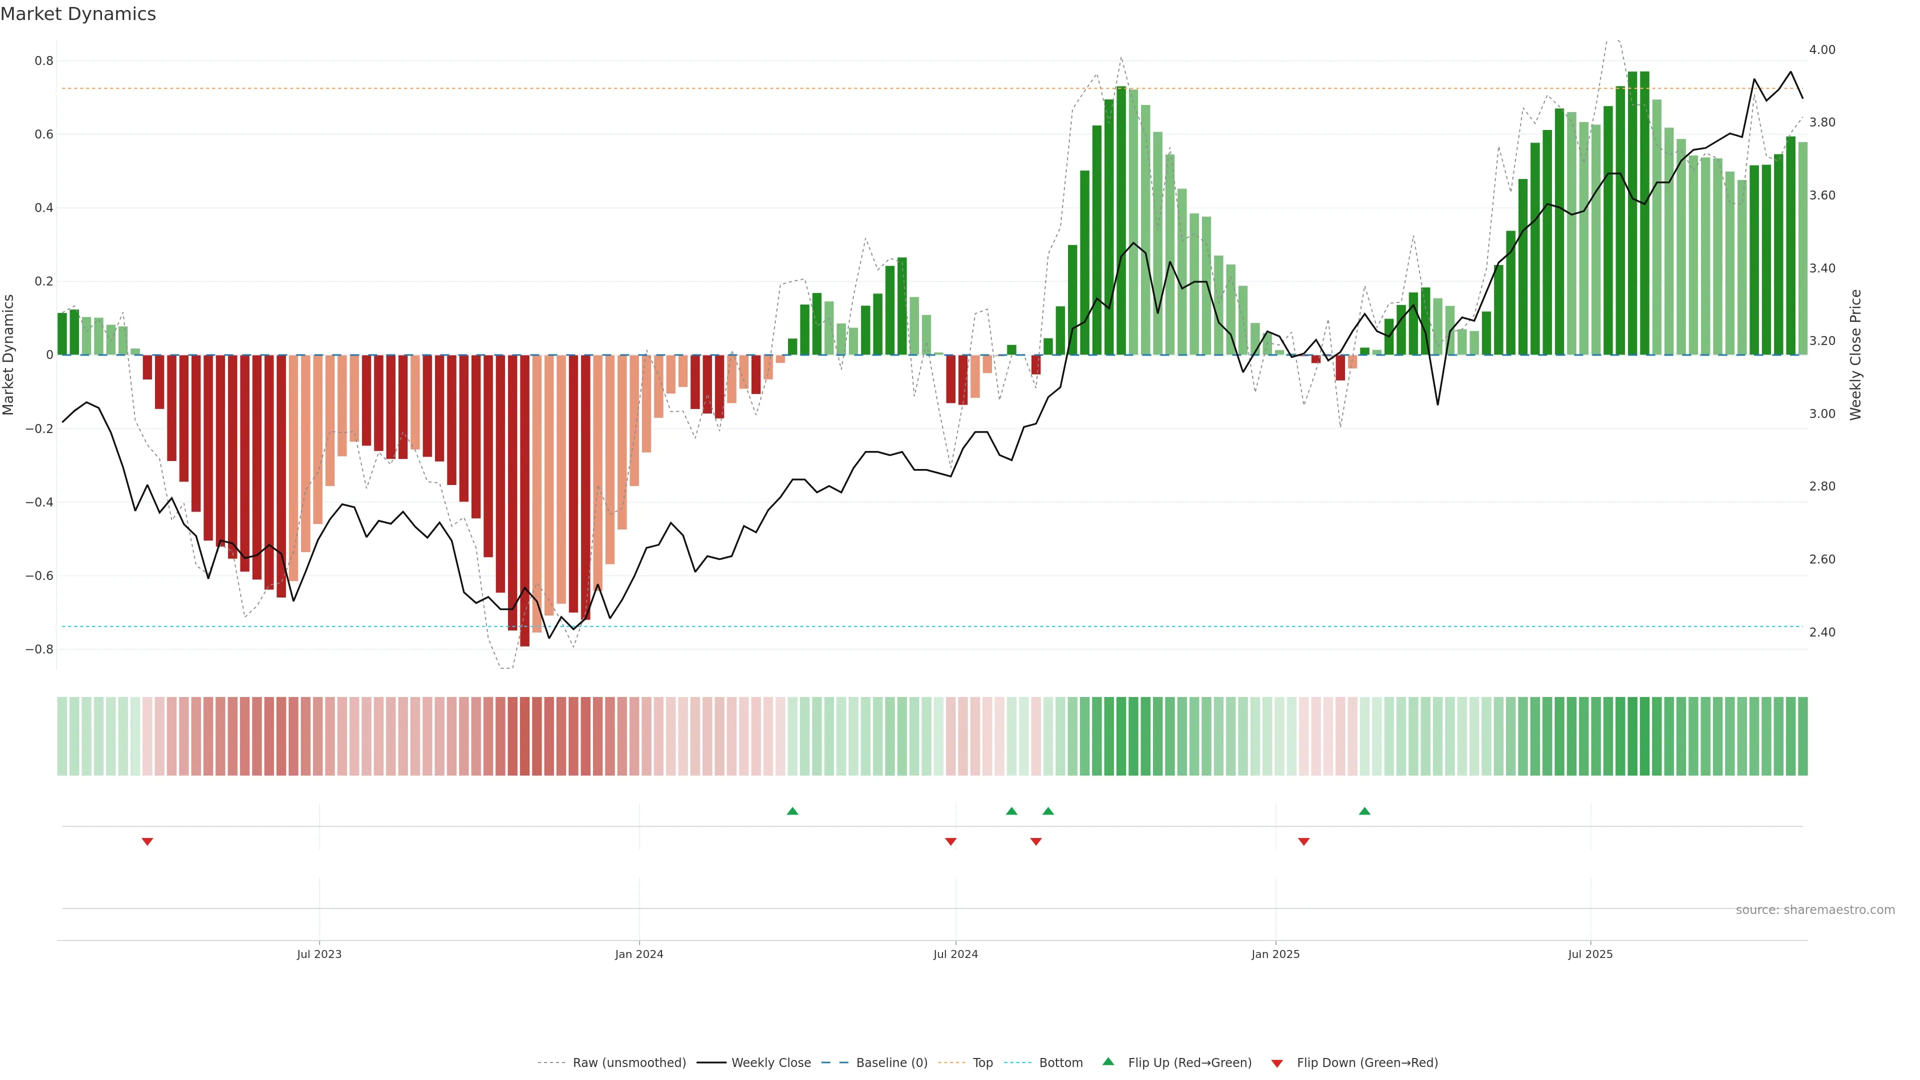
Task: Click the Jul 2025 x-axis label
Action: pos(1590,954)
